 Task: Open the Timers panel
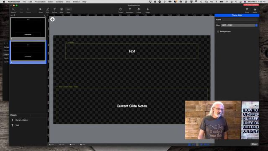[x=121, y=10]
